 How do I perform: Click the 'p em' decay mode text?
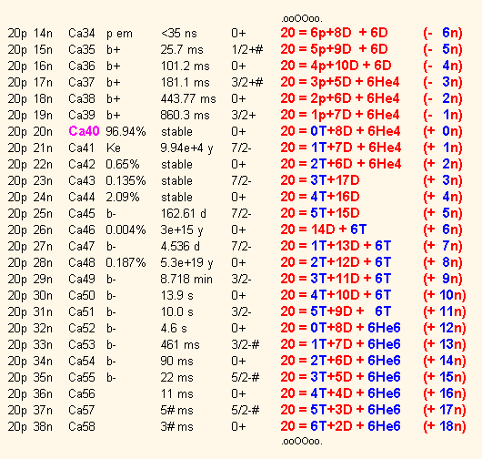tap(119, 34)
